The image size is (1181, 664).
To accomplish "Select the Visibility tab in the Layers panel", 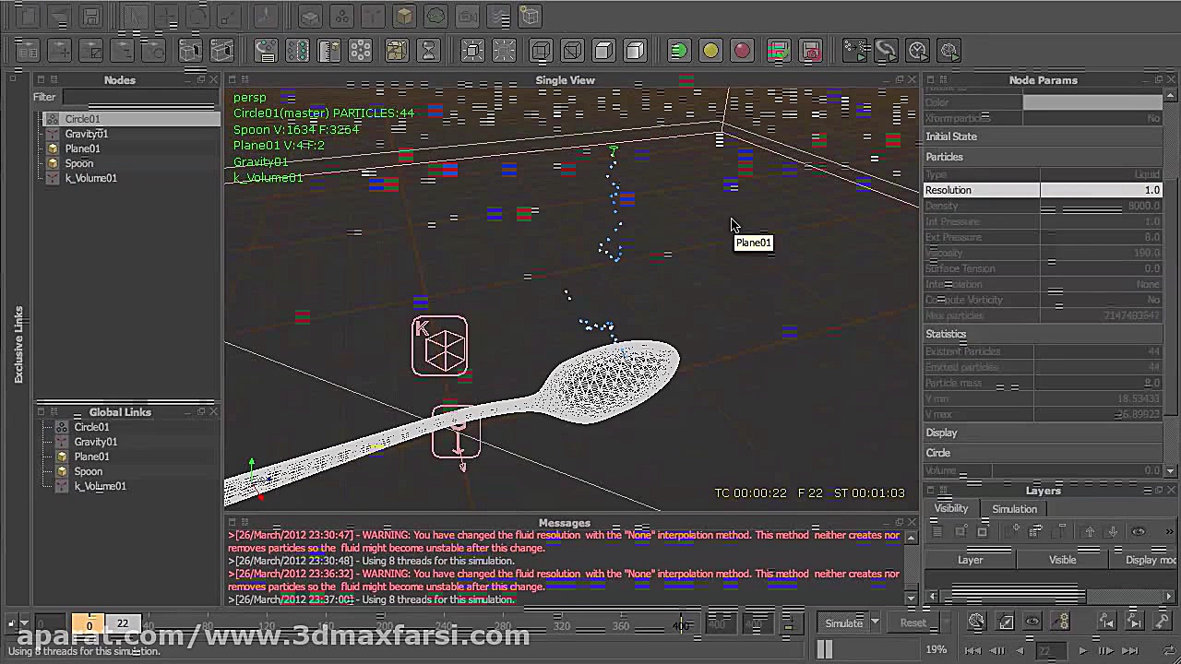I will coord(951,508).
